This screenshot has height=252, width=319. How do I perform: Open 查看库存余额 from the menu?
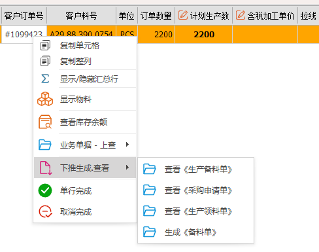[85, 122]
